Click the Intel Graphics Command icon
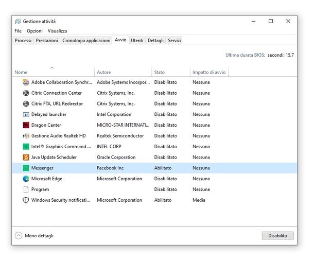 26,146
